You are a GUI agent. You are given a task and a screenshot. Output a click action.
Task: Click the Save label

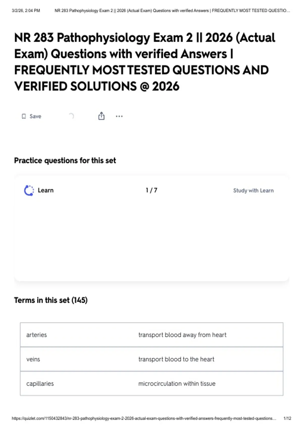tap(35, 116)
